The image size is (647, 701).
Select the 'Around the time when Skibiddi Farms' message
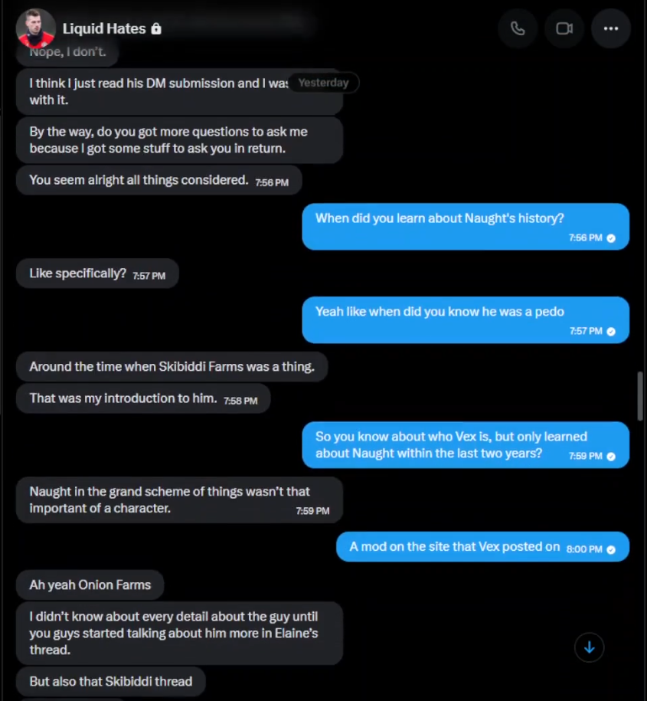[172, 367]
